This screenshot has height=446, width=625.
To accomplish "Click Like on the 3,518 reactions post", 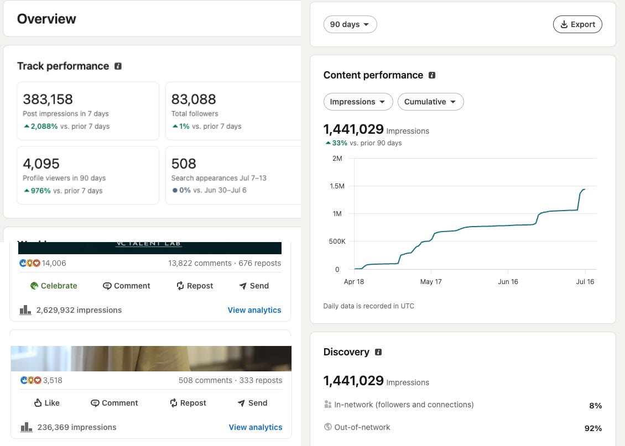I will coord(46,403).
